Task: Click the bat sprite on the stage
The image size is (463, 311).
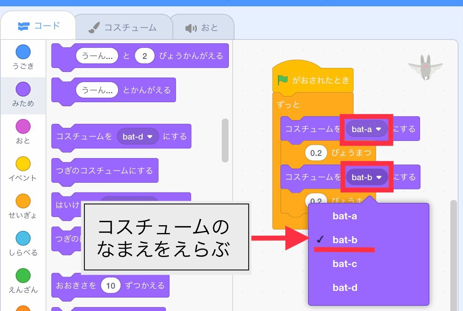Action: 425,67
